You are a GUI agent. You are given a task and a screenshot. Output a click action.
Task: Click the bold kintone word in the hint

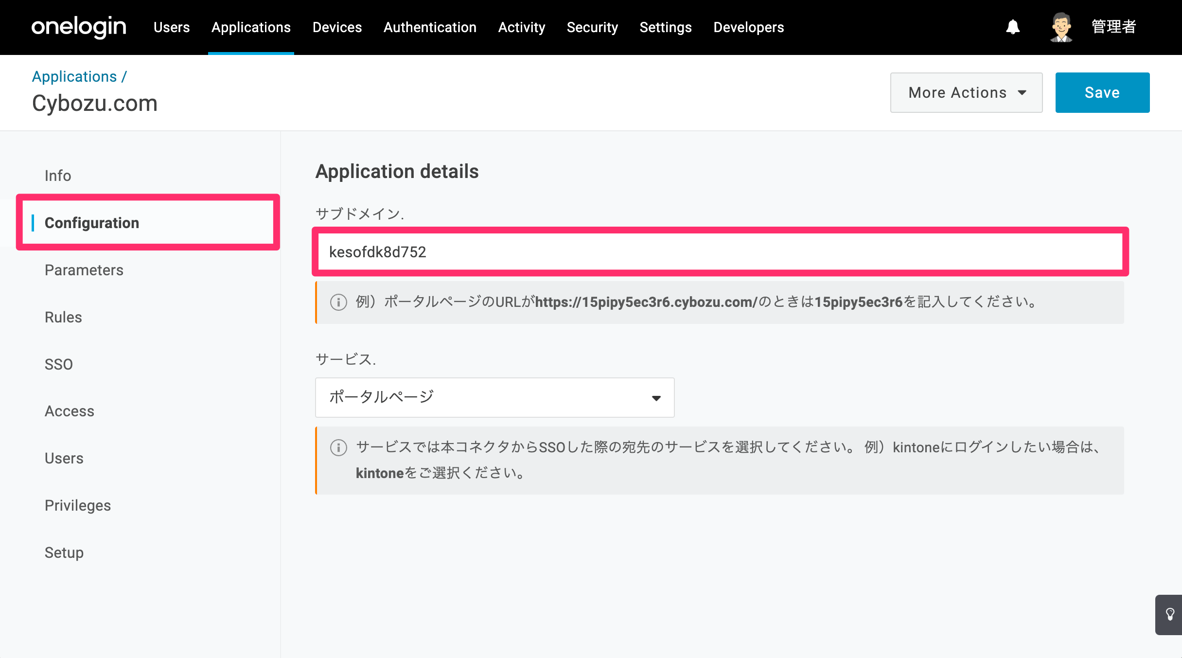point(380,473)
